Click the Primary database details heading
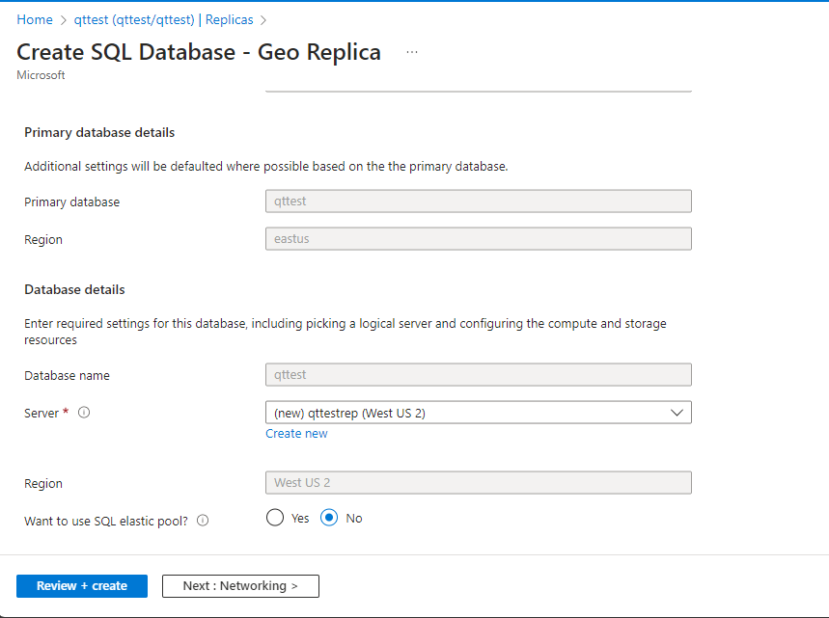Image resolution: width=829 pixels, height=618 pixels. [x=99, y=132]
